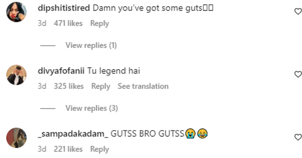Screen dimensions: 302x158
Task: Open divyafofanii's profile avatar
Action: [x=16, y=75]
